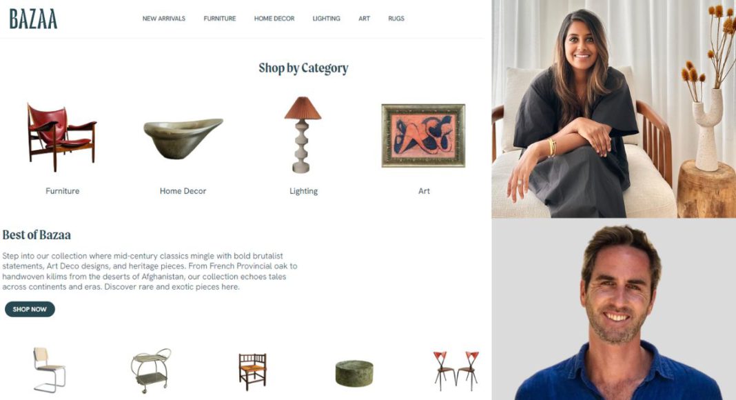736x400 pixels.
Task: Select the cane cantilever chair product
Action: [50, 370]
